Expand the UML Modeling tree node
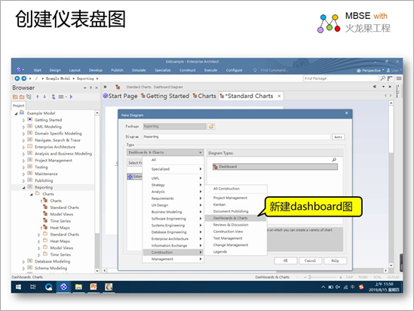The image size is (414, 311). pos(23,127)
